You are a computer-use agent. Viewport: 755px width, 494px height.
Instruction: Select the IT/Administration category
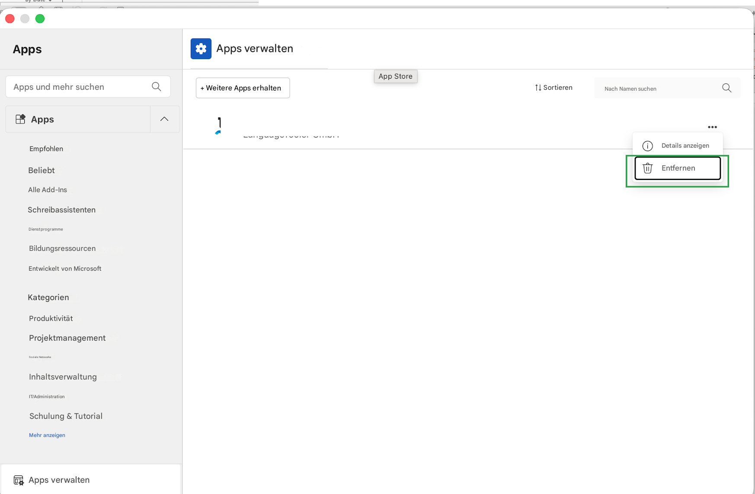click(x=47, y=396)
